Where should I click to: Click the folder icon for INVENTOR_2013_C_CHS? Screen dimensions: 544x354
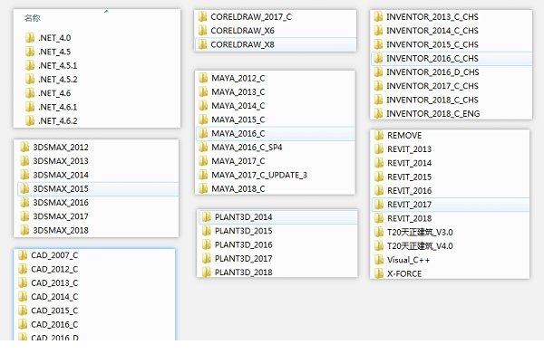pyautogui.click(x=378, y=16)
